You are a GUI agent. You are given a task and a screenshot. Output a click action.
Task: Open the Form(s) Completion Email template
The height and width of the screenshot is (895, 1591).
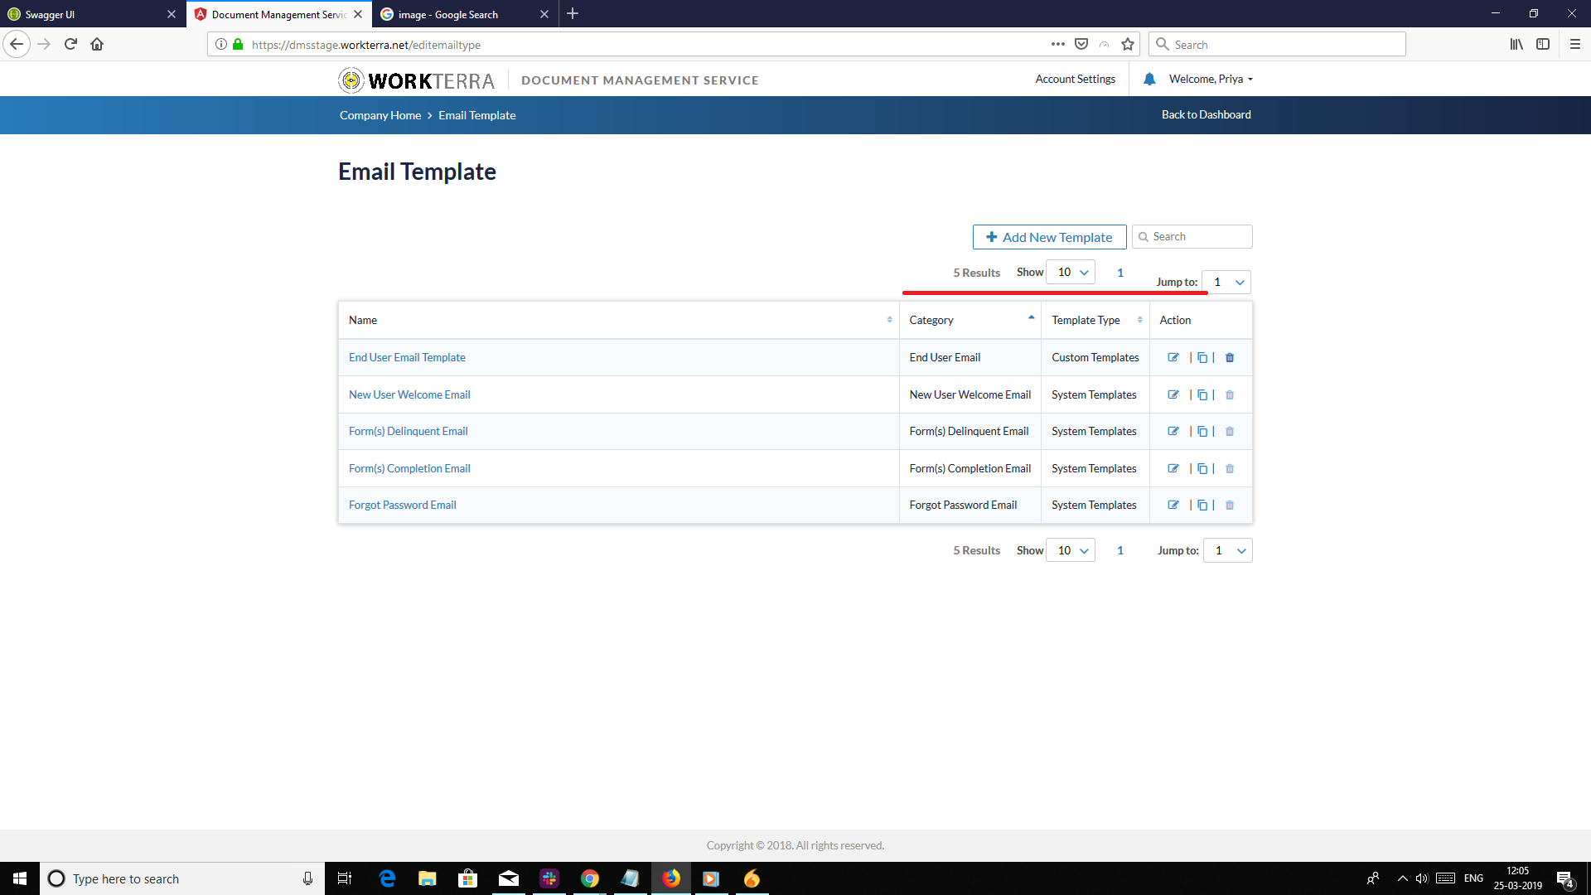pyautogui.click(x=409, y=468)
